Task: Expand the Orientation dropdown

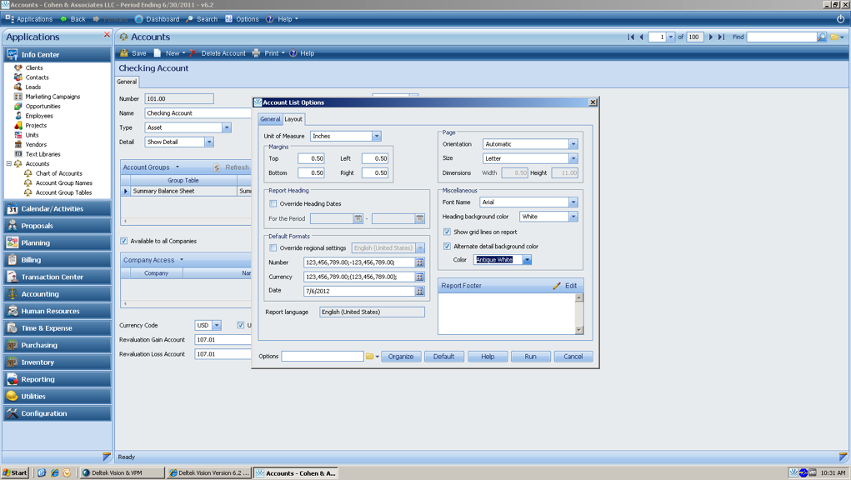Action: coord(573,144)
